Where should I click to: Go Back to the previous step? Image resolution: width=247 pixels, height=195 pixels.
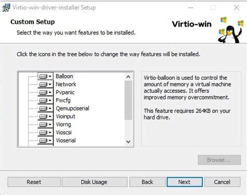point(147,182)
